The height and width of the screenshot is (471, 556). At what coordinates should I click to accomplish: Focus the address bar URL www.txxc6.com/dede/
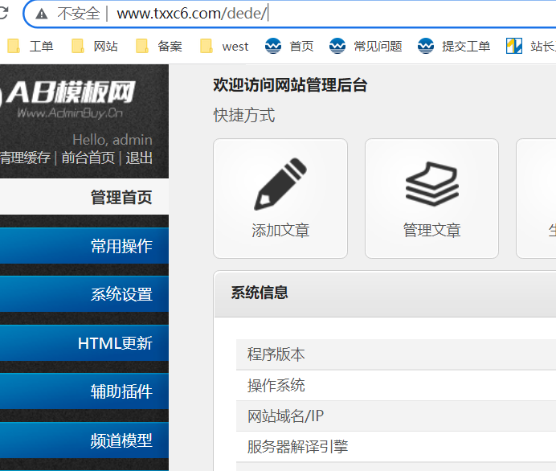click(191, 14)
